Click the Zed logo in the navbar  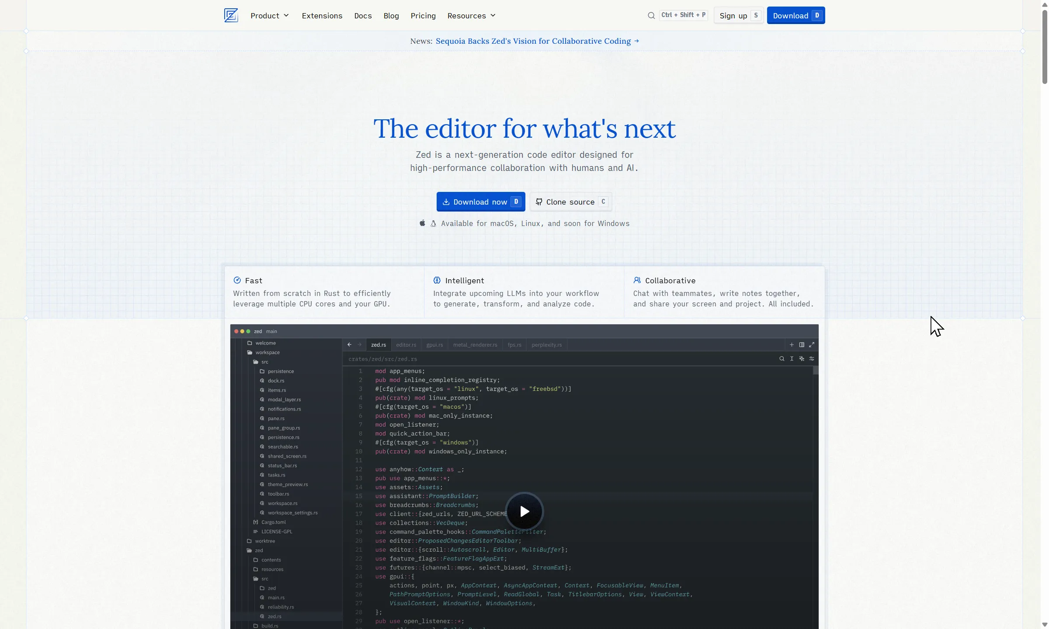pos(231,15)
